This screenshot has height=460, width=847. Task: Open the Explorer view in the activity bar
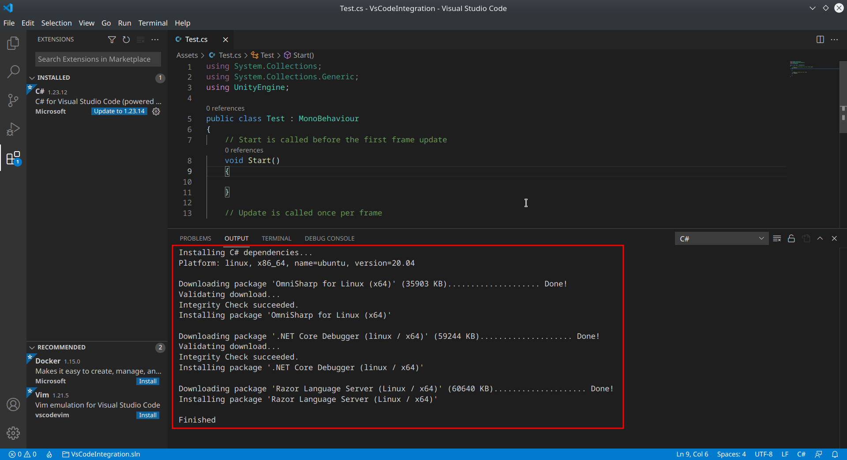[x=13, y=43]
